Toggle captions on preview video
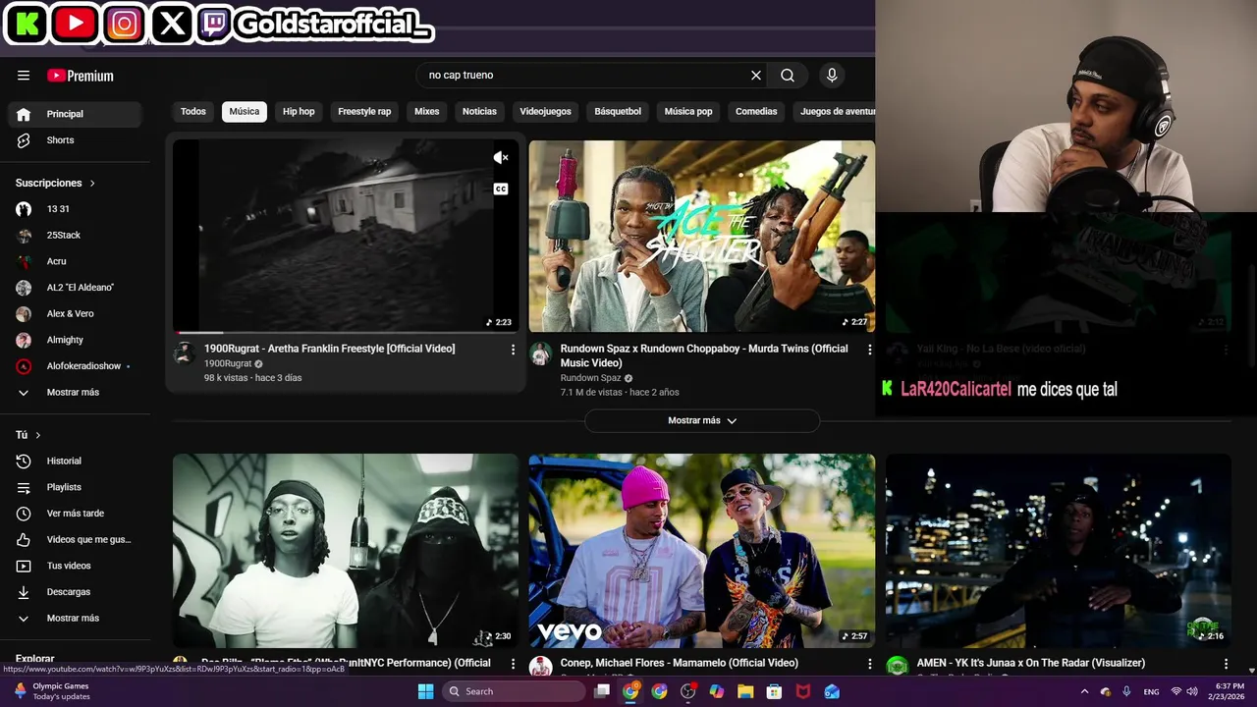The image size is (1257, 707). pos(501,189)
